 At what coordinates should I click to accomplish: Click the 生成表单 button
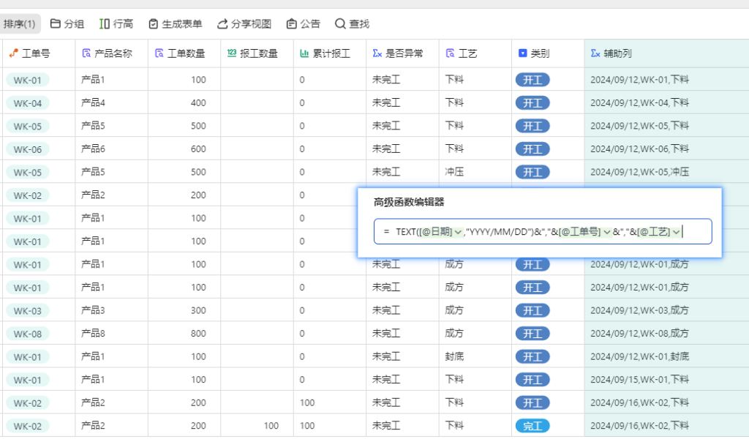(176, 24)
